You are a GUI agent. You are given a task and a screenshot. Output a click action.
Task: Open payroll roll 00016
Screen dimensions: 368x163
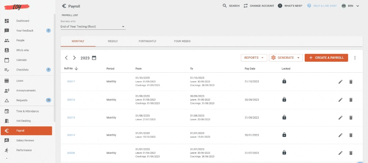(71, 100)
